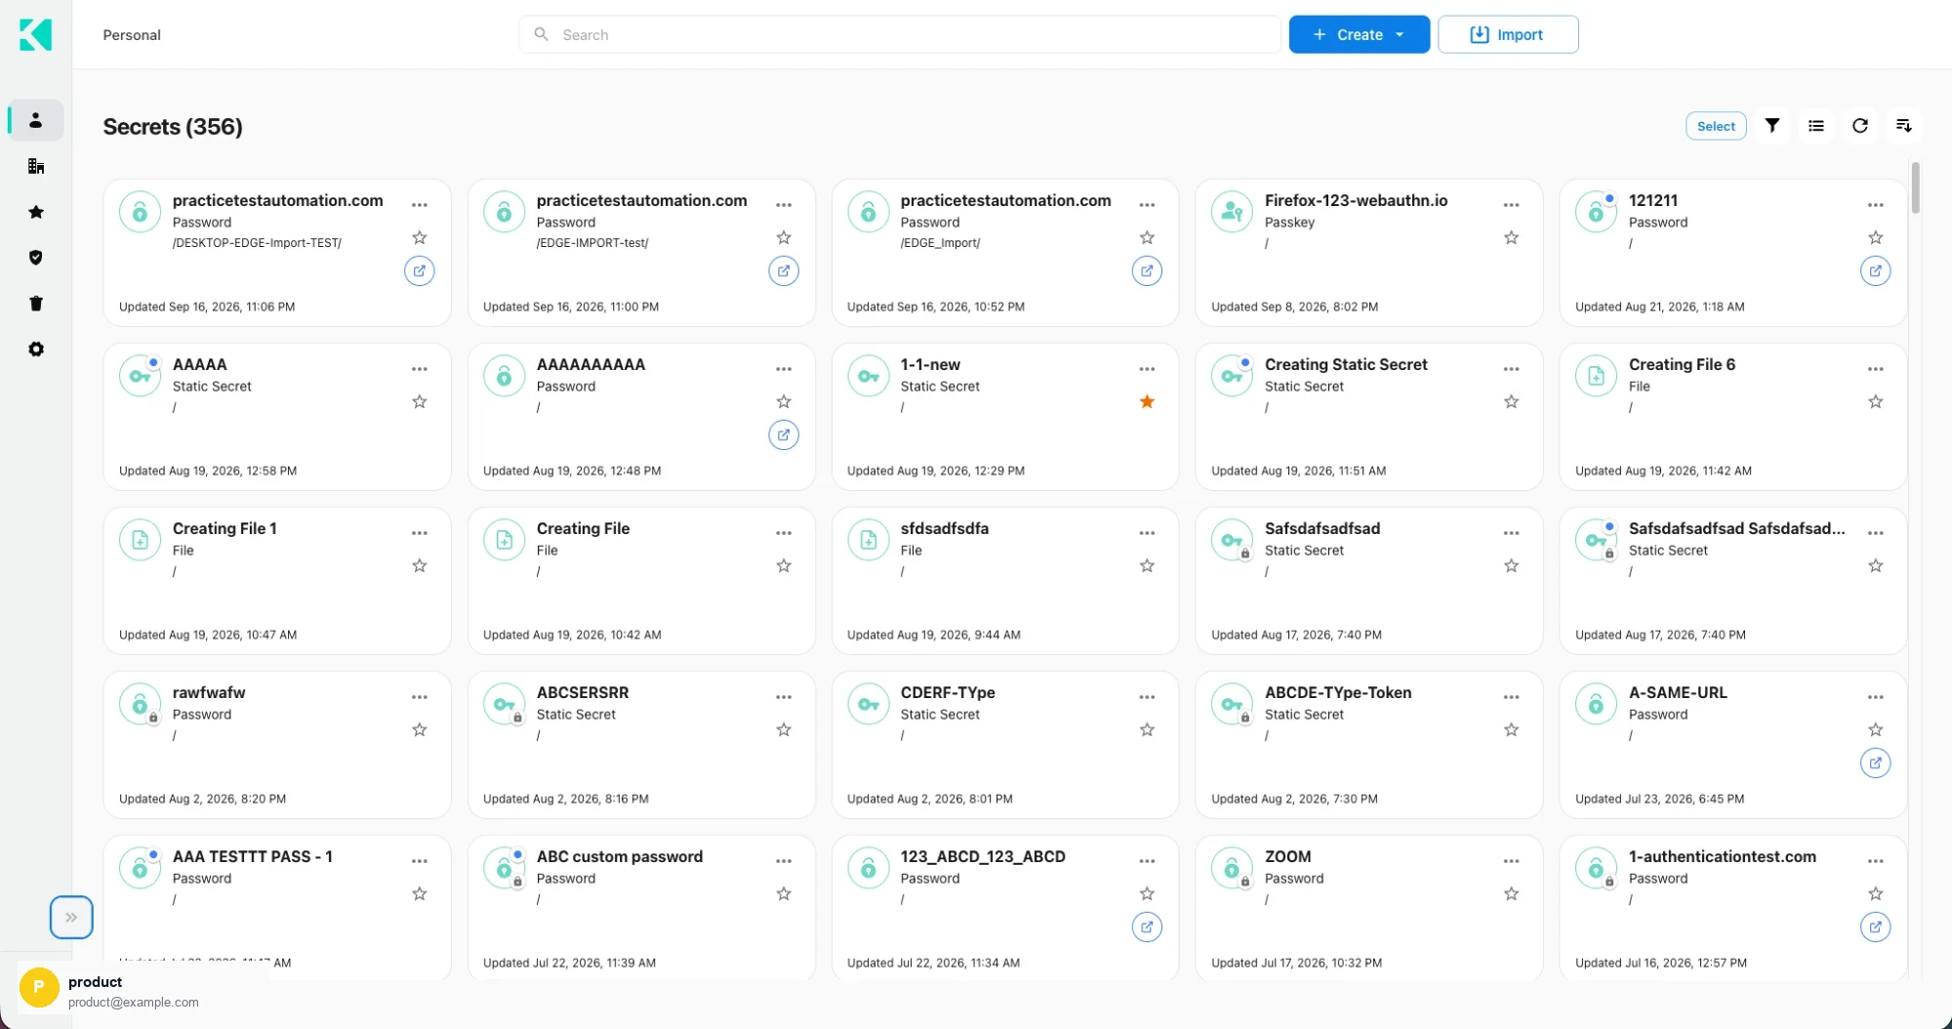Unfavorite the 1-1-new secret star
Screen dimensions: 1952x1029
1147,402
